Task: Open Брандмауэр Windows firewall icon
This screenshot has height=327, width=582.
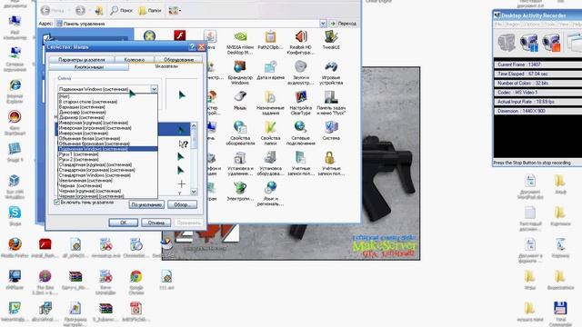Action: (240, 73)
